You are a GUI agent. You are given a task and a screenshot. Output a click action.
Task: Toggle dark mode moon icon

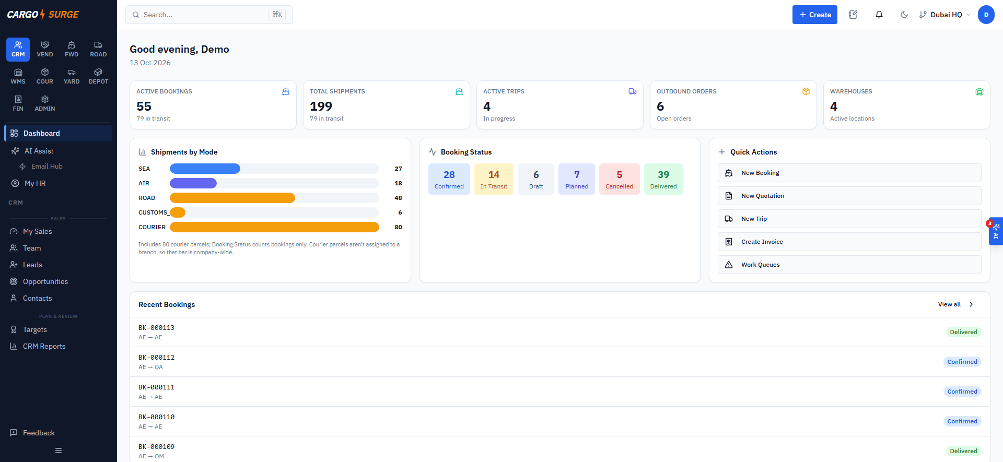point(904,15)
